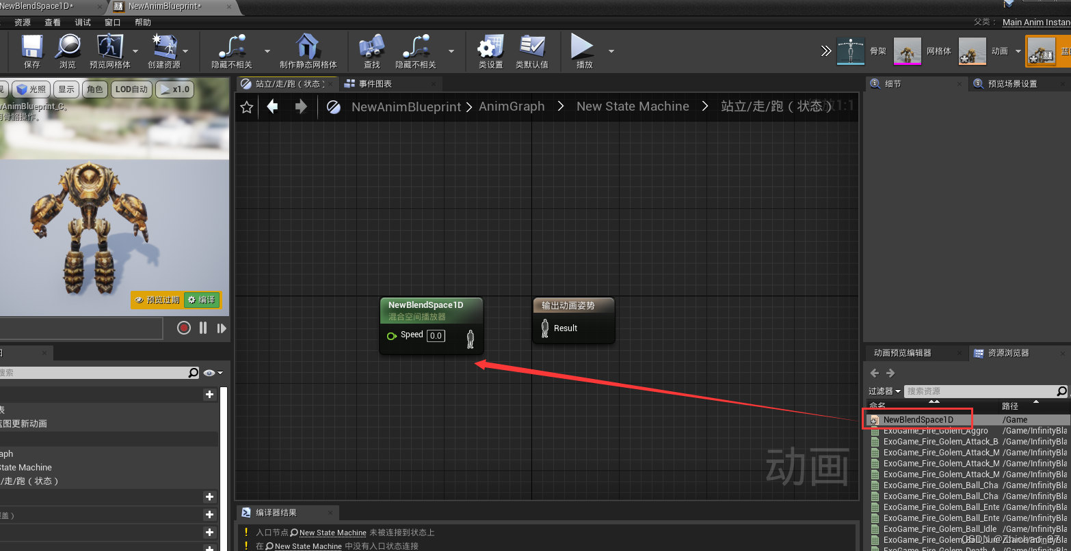This screenshot has height=551, width=1071.
Task: Click the search magnifier in 搜索资源 field
Action: (x=1061, y=391)
